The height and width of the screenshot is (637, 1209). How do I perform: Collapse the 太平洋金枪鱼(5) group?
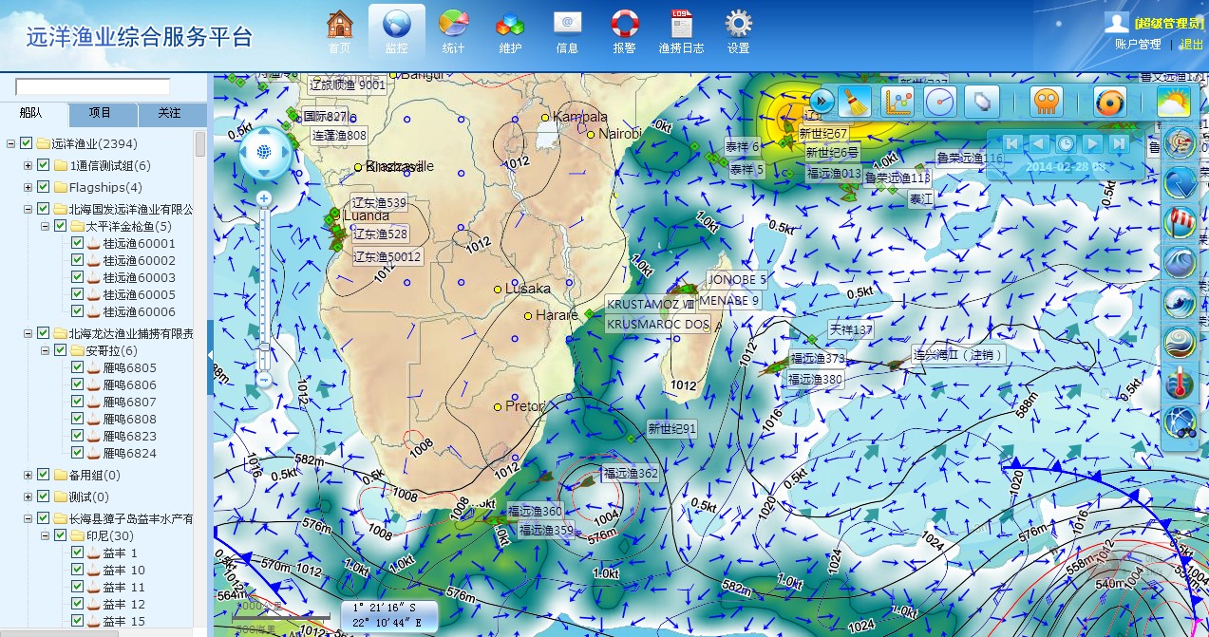click(46, 227)
